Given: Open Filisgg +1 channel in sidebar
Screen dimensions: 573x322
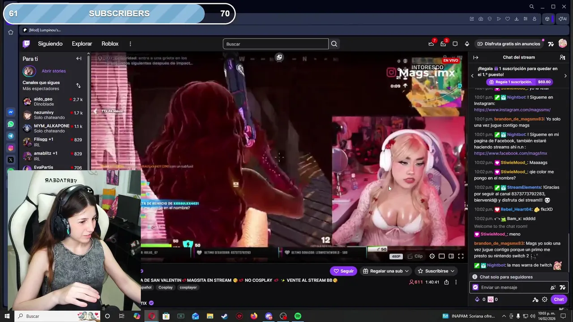Looking at the screenshot, I should point(53,142).
